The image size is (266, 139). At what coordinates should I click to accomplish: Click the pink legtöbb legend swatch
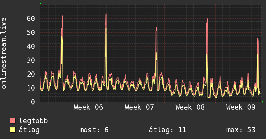[13, 121]
